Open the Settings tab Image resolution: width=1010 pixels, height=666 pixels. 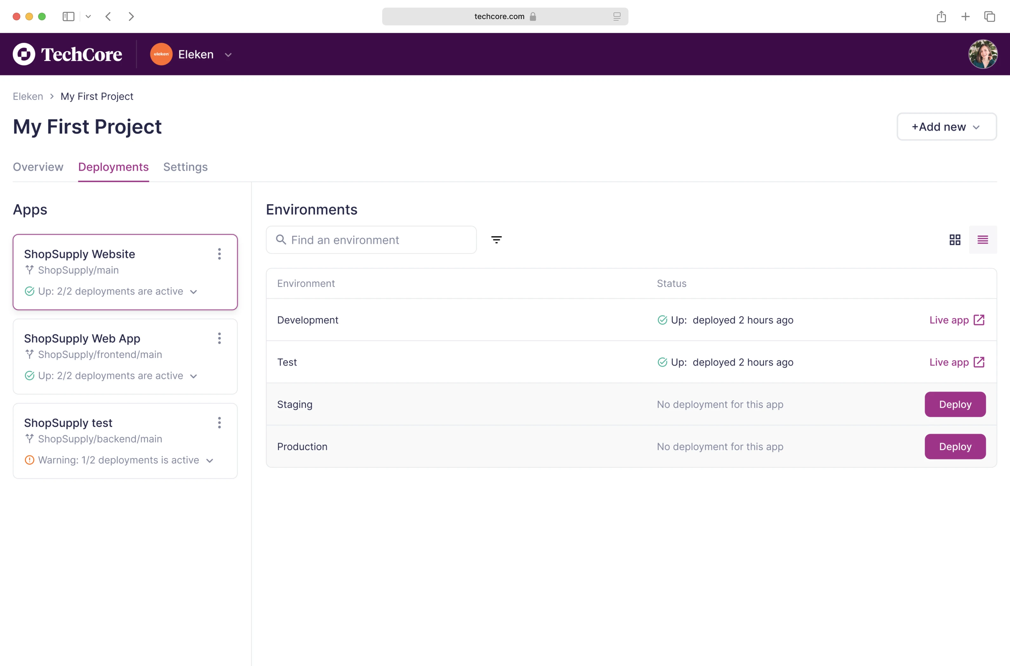tap(185, 167)
